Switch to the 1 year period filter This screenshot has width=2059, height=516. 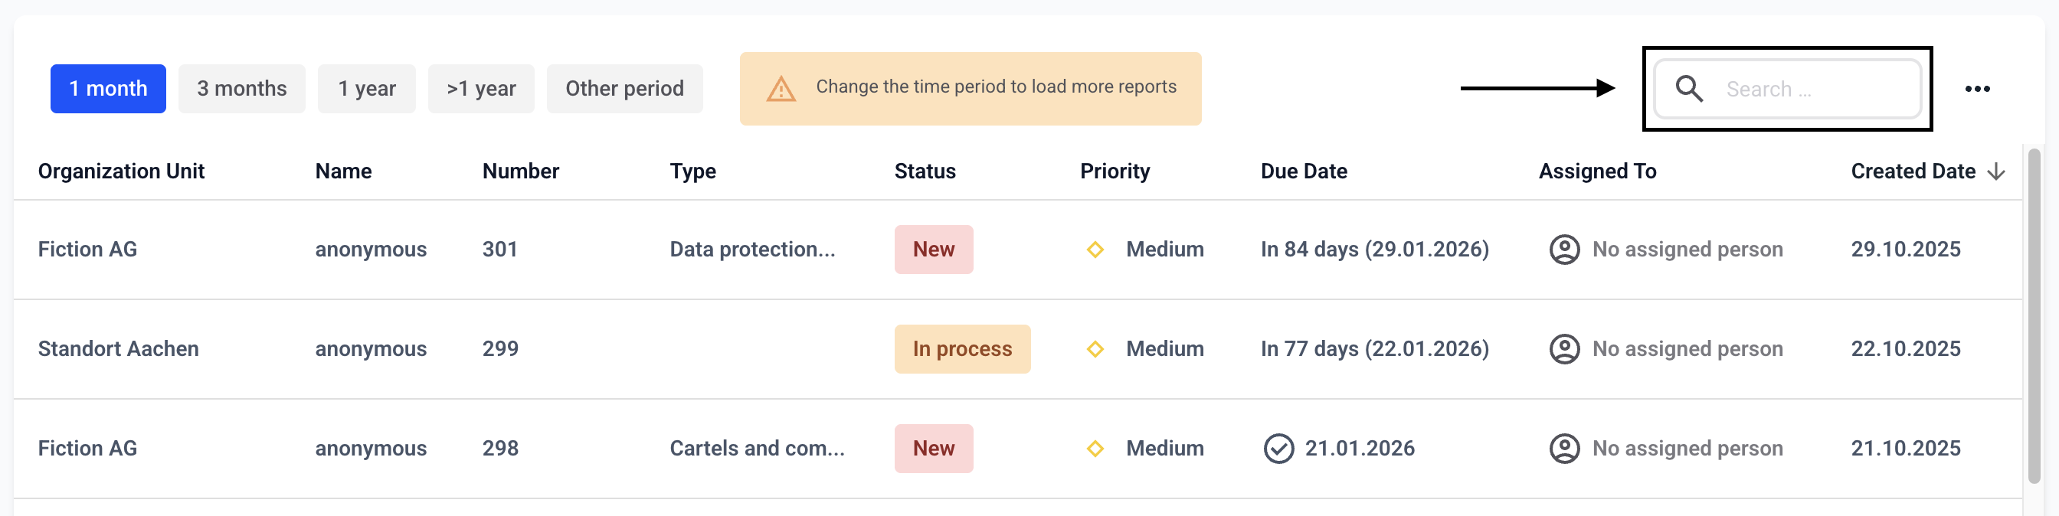366,89
